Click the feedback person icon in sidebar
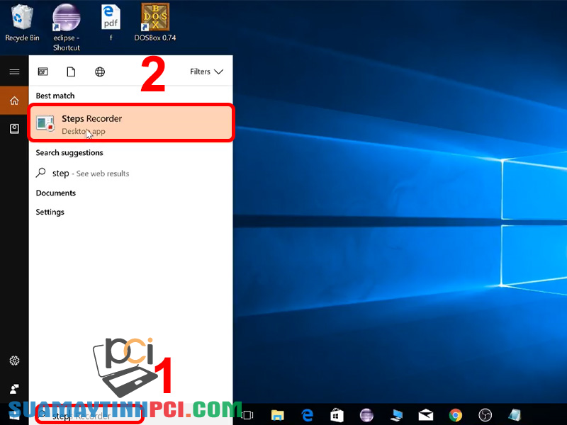Image resolution: width=567 pixels, height=425 pixels. [14, 389]
